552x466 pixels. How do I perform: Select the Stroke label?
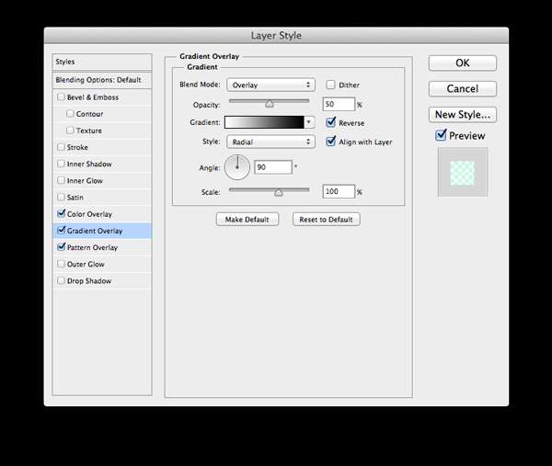pos(77,147)
